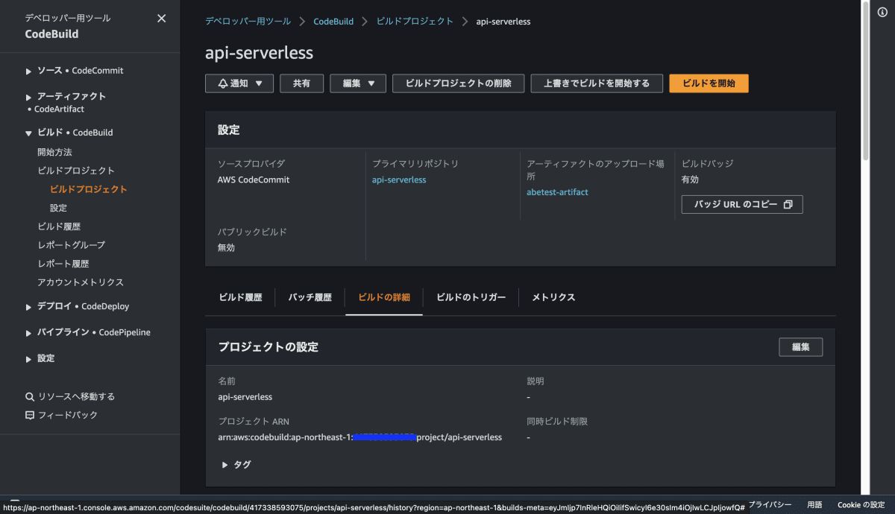
Task: Open プライバシー footer link
Action: tap(770, 505)
